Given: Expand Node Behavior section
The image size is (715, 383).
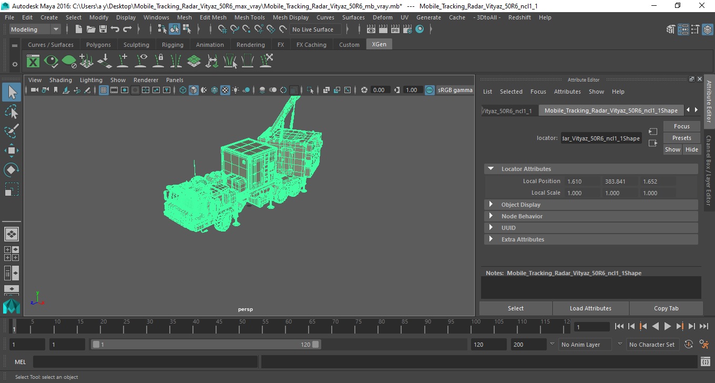Looking at the screenshot, I should (491, 216).
